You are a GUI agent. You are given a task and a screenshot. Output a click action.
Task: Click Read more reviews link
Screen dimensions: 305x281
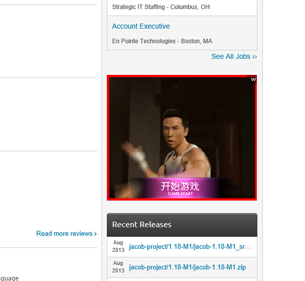pos(67,233)
